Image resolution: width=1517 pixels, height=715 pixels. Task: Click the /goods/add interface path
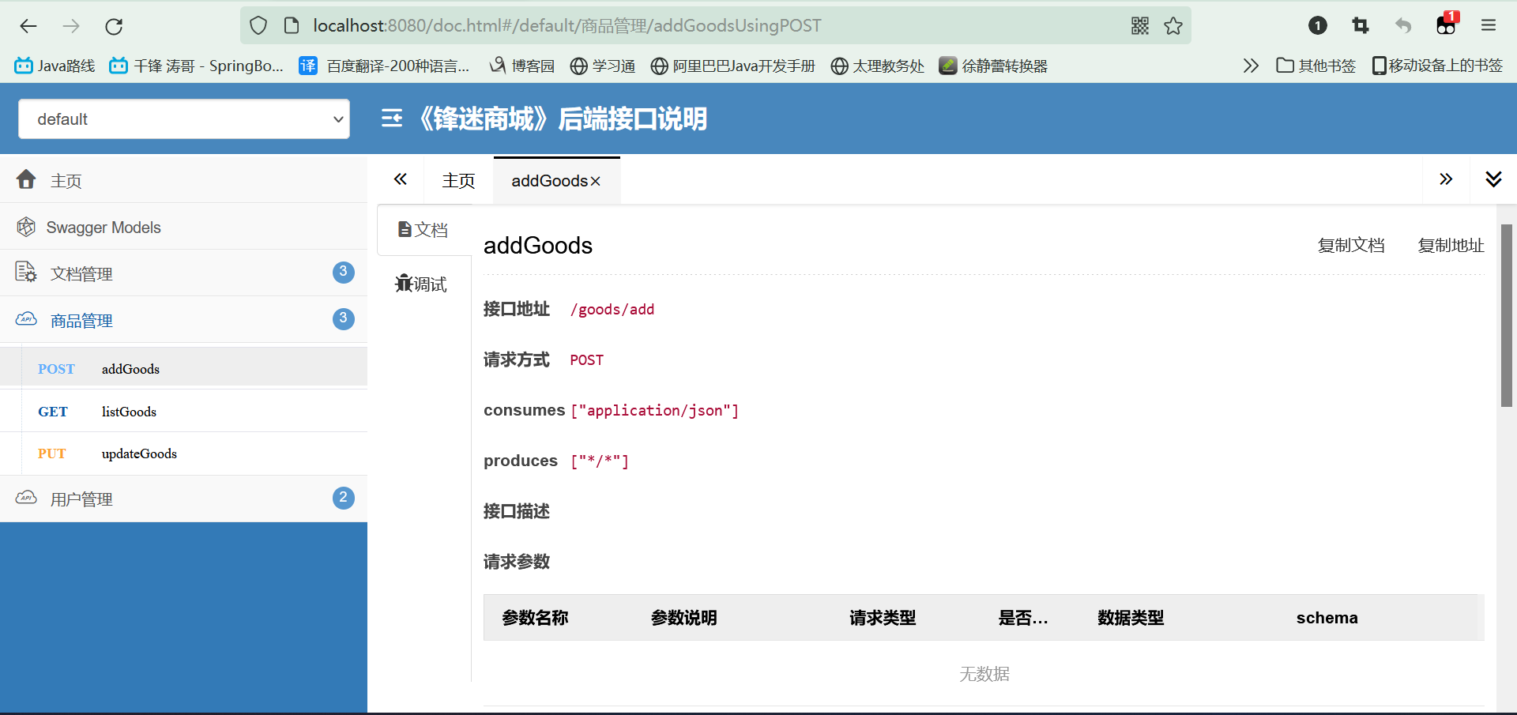(612, 310)
